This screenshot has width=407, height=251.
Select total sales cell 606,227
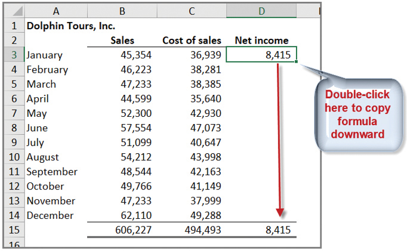pyautogui.click(x=122, y=230)
